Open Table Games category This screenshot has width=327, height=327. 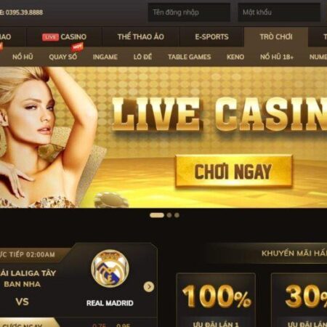[x=190, y=57]
